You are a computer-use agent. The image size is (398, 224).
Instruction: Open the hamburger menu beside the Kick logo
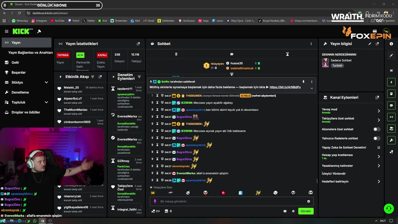click(x=7, y=31)
